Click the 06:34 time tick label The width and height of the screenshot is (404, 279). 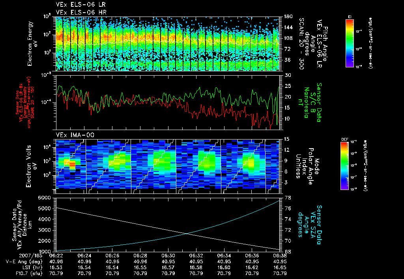click(224, 256)
